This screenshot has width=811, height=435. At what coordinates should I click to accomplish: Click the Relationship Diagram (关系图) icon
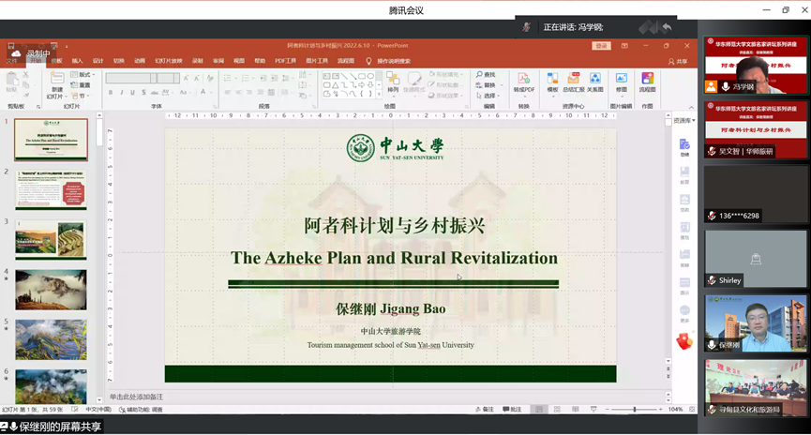595,78
